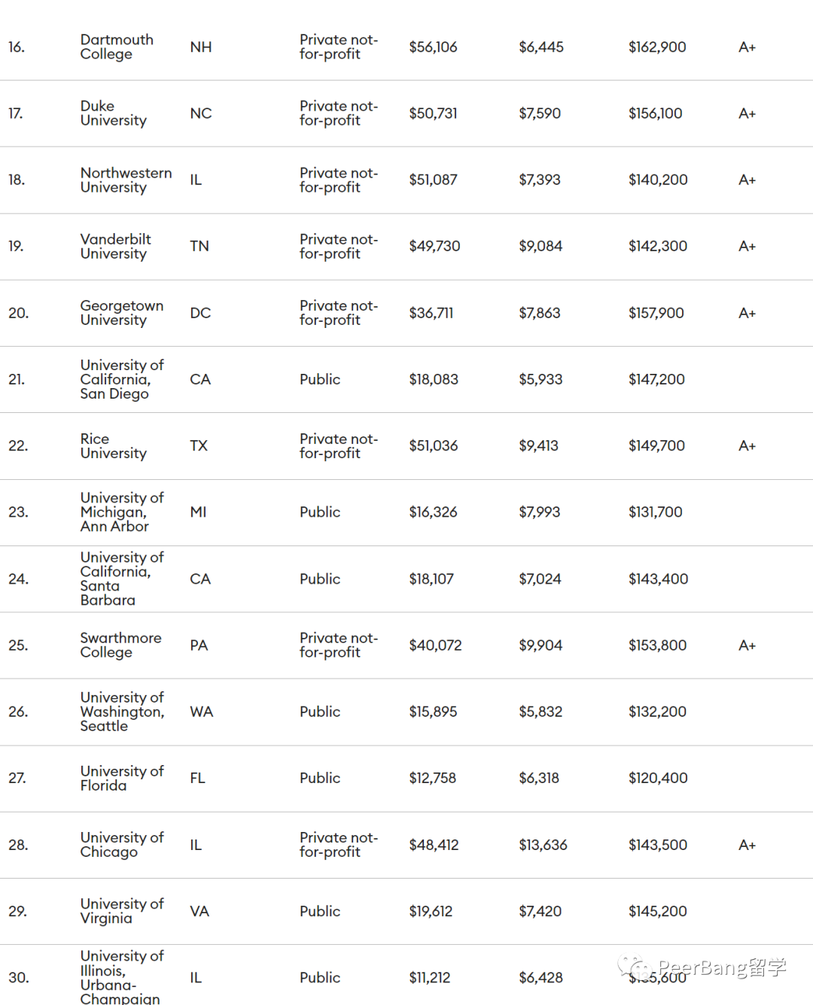813x1005 pixels.
Task: Open the Rice University entry
Action: coord(114,446)
